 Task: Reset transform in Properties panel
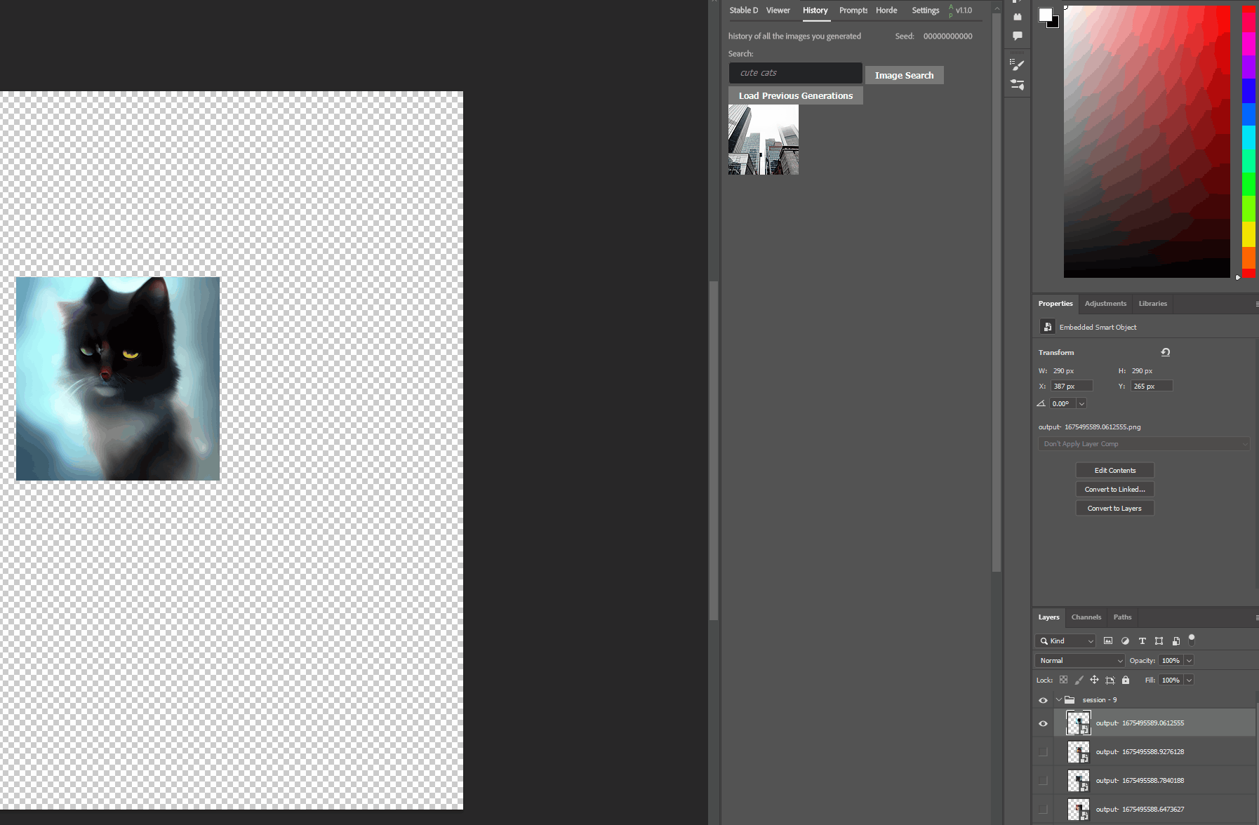[1166, 352]
